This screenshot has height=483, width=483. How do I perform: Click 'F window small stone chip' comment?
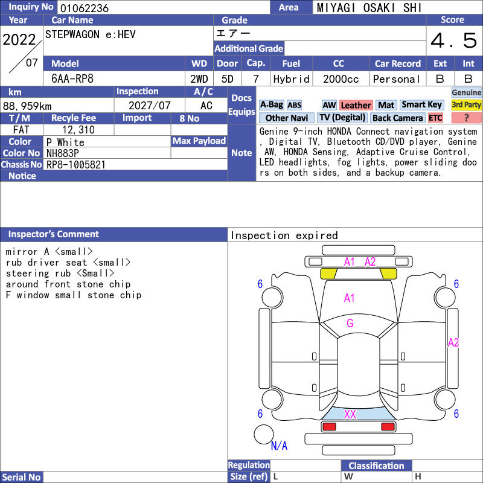click(74, 295)
